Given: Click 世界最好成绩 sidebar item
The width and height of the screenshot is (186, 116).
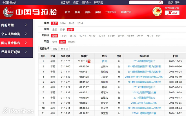Looking at the screenshot, I should [x=16, y=52].
